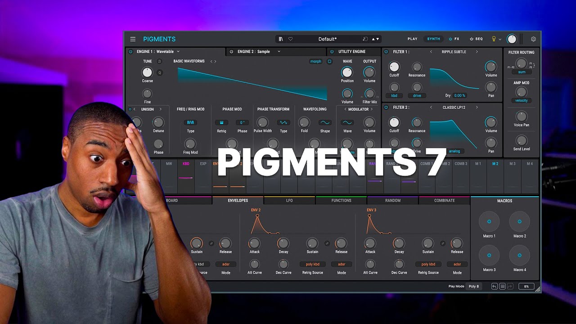Go to next Basic Waveforms wavetable
Viewport: 576px width, 324px height.
[216, 61]
